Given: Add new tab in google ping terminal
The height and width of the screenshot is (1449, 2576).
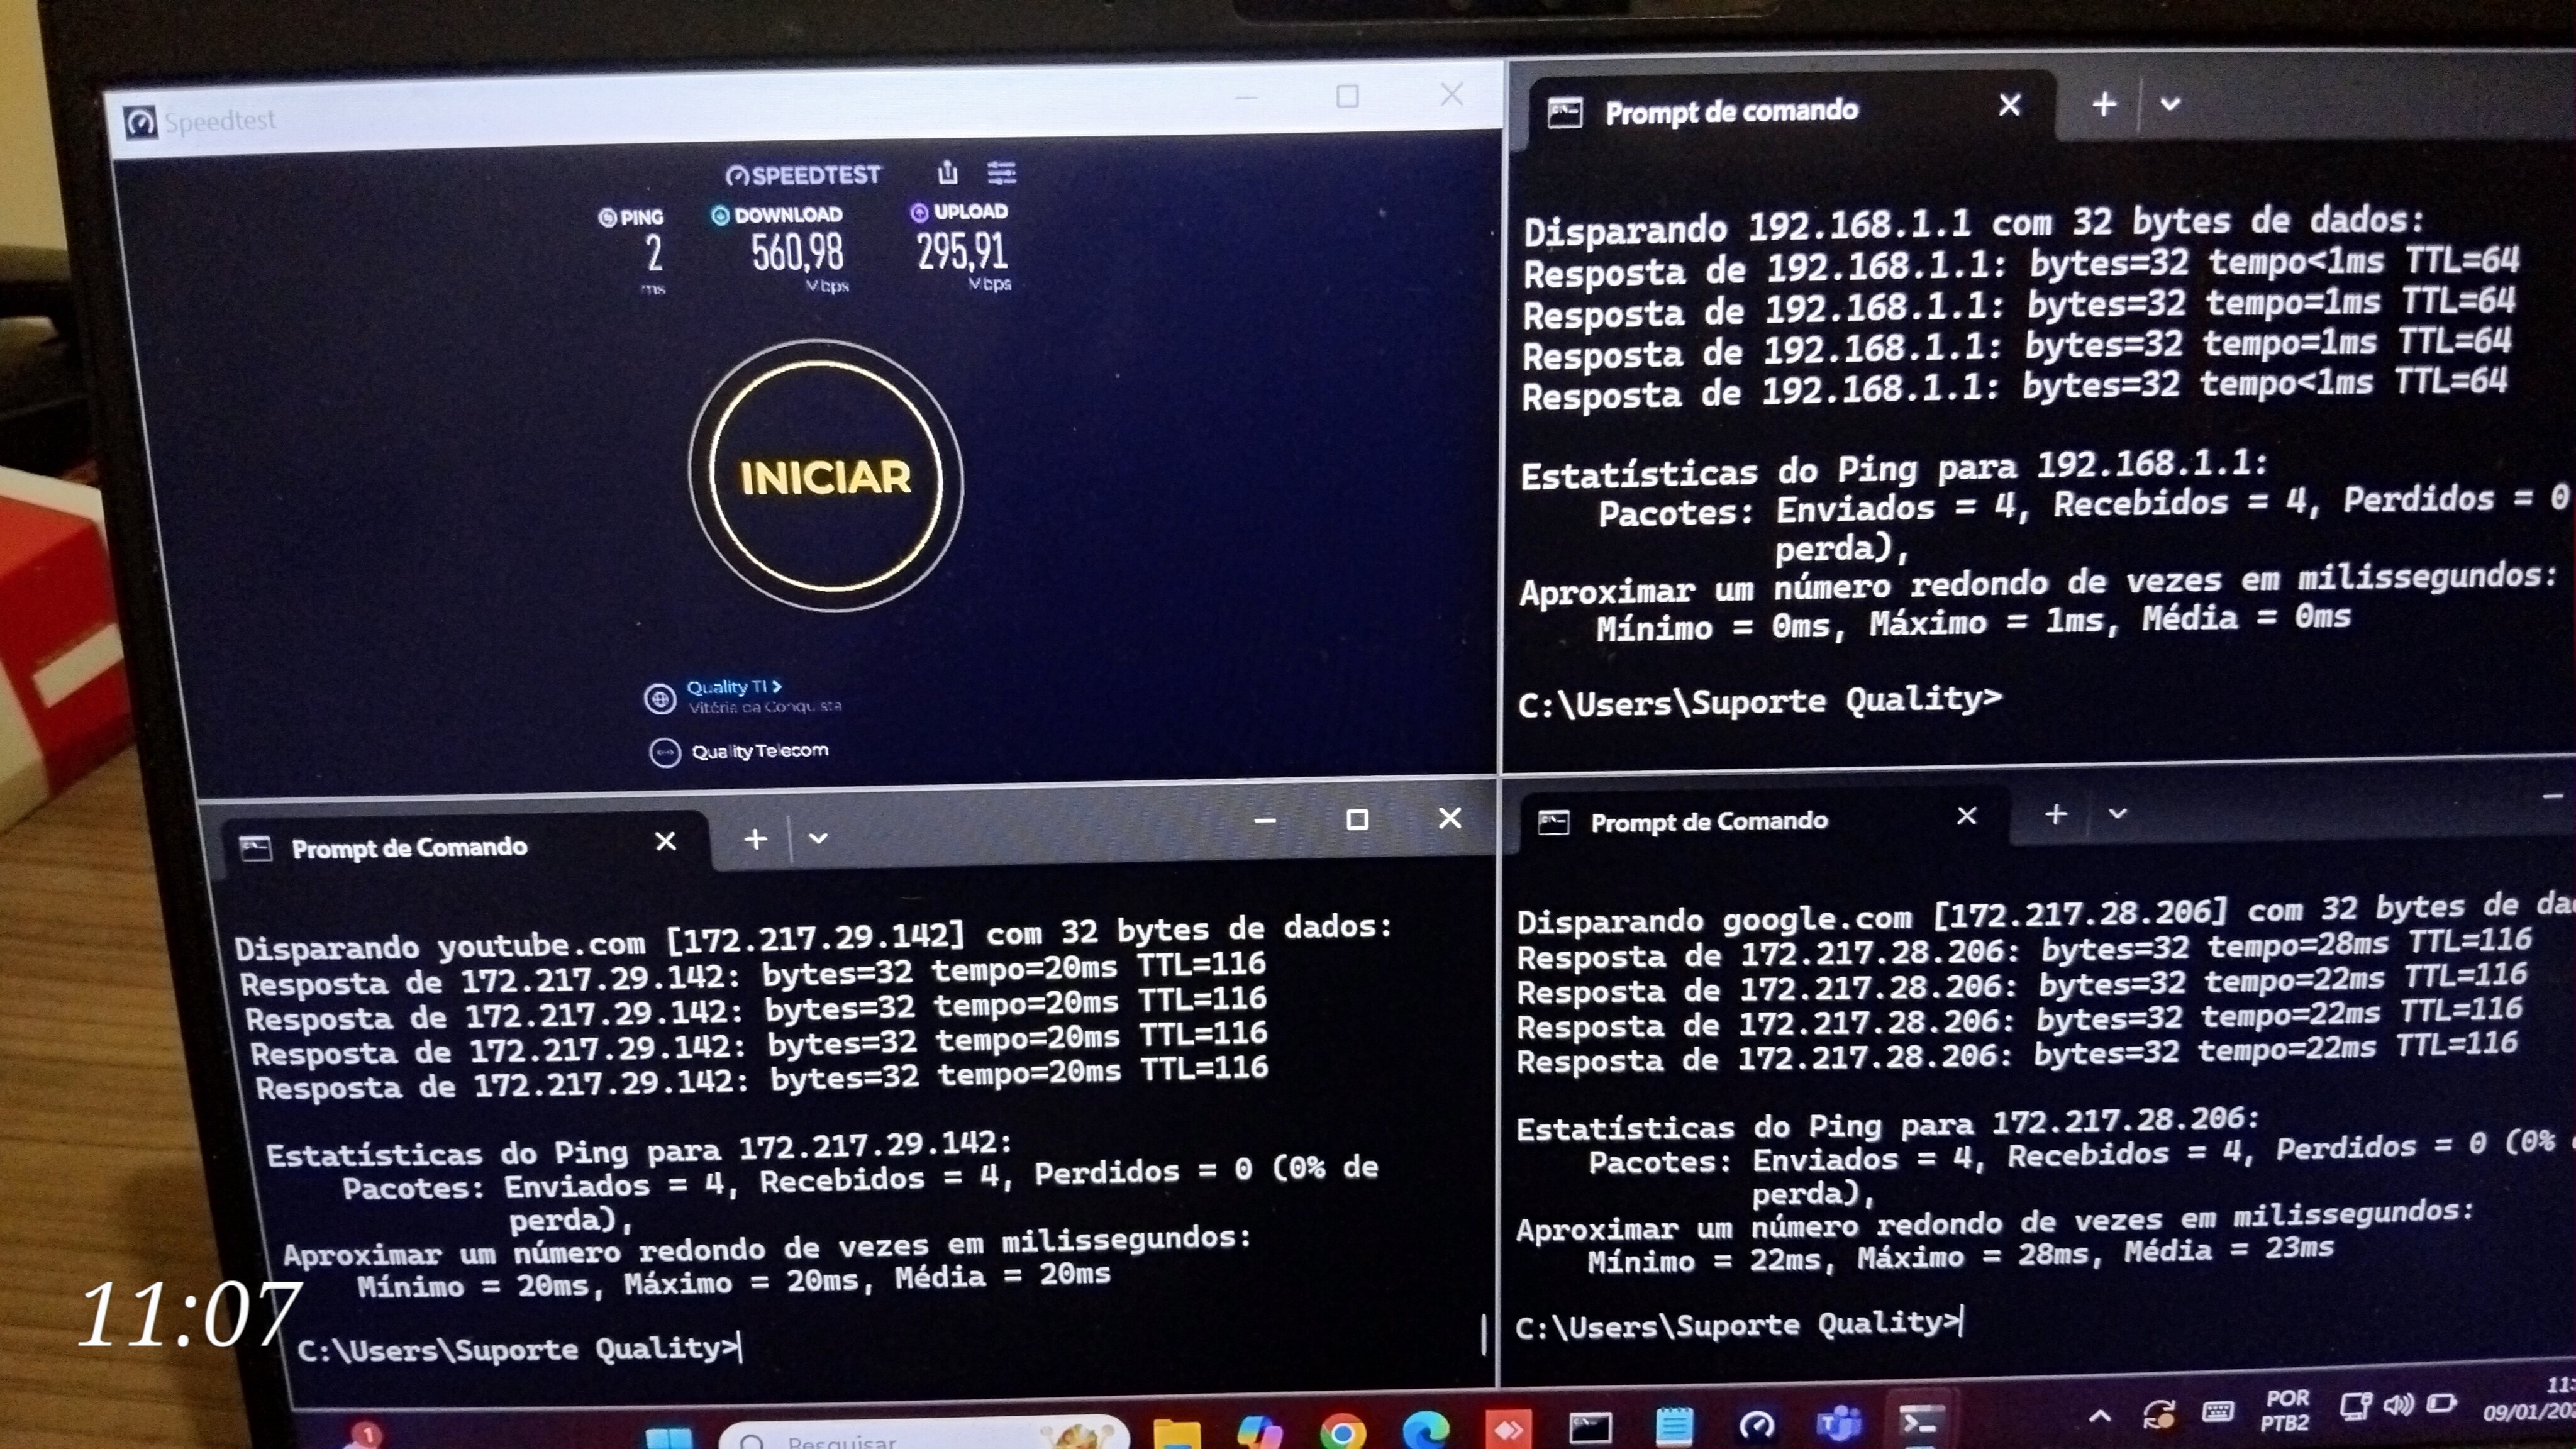Looking at the screenshot, I should coord(2056,814).
